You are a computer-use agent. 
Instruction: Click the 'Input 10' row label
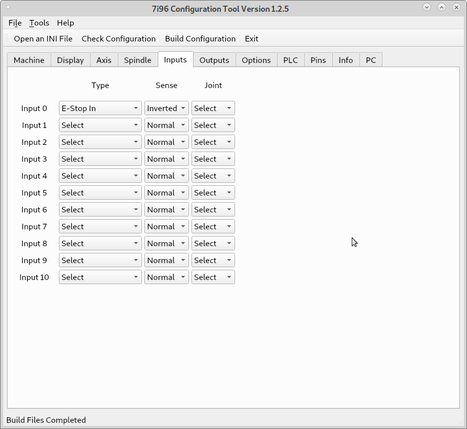coord(34,277)
